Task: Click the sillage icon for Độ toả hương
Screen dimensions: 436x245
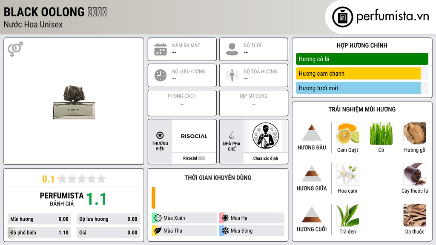Action: coord(232,75)
